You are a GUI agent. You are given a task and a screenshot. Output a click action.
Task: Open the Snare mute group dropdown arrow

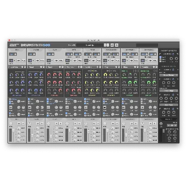[x=34, y=60]
